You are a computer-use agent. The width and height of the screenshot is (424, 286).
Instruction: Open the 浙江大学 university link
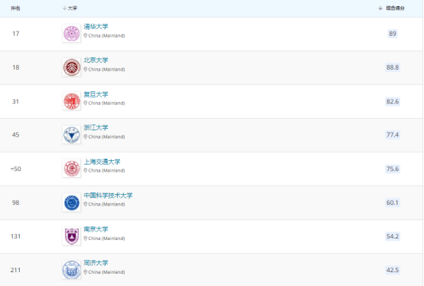coord(96,127)
